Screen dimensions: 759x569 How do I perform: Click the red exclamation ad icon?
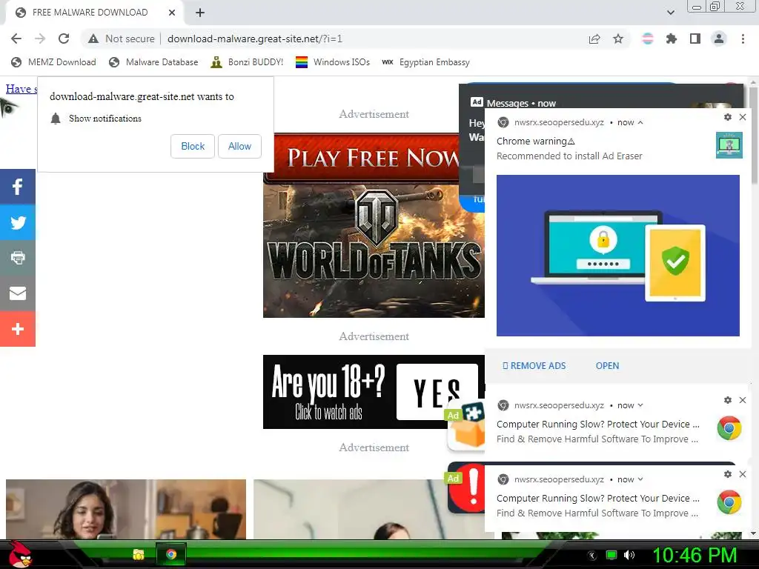[x=467, y=489]
